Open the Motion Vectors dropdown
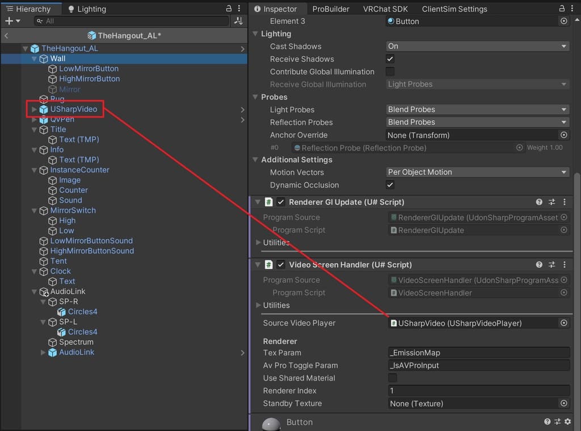Image resolution: width=581 pixels, height=431 pixels. 477,172
